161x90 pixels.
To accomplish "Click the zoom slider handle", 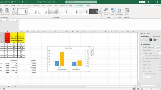I will tap(152, 89).
